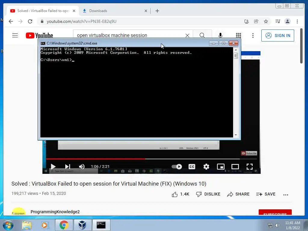This screenshot has height=231, width=308.
Task: Click Subscribe watermark in video corner
Action: 249,153
